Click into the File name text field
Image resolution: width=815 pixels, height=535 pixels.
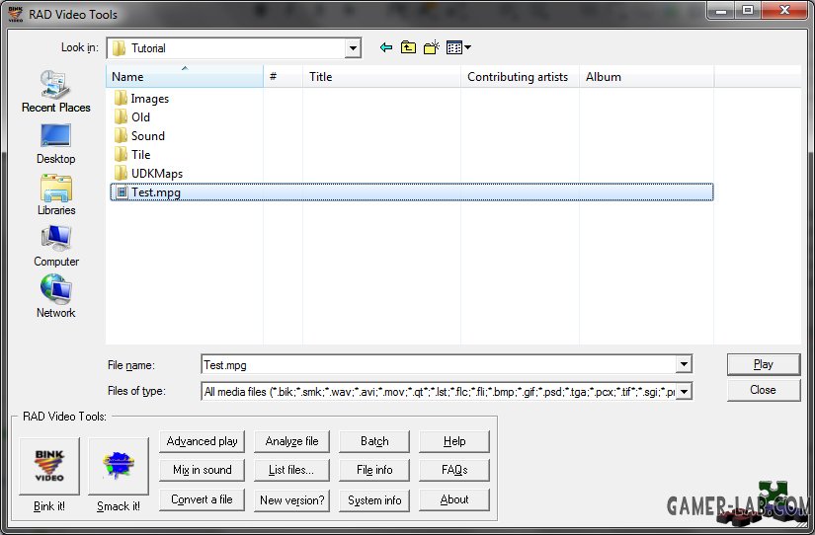(440, 364)
